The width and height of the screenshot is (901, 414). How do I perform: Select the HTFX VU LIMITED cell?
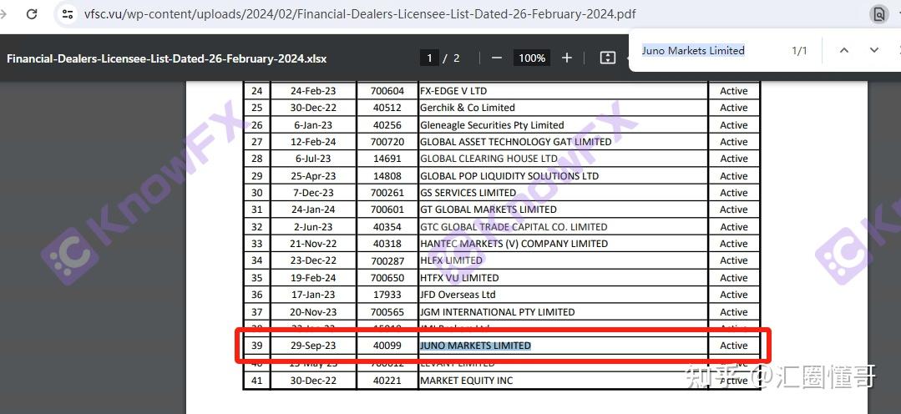[x=563, y=278]
